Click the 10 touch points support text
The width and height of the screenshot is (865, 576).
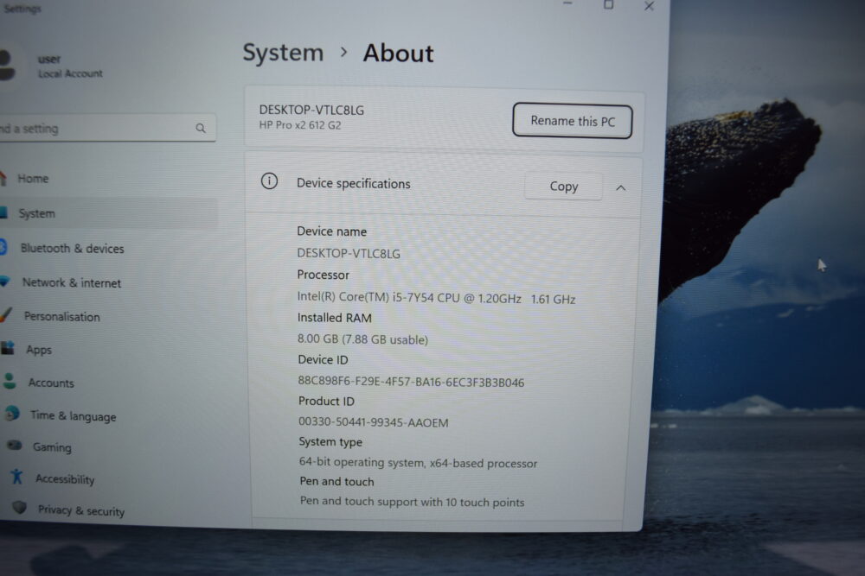[412, 502]
